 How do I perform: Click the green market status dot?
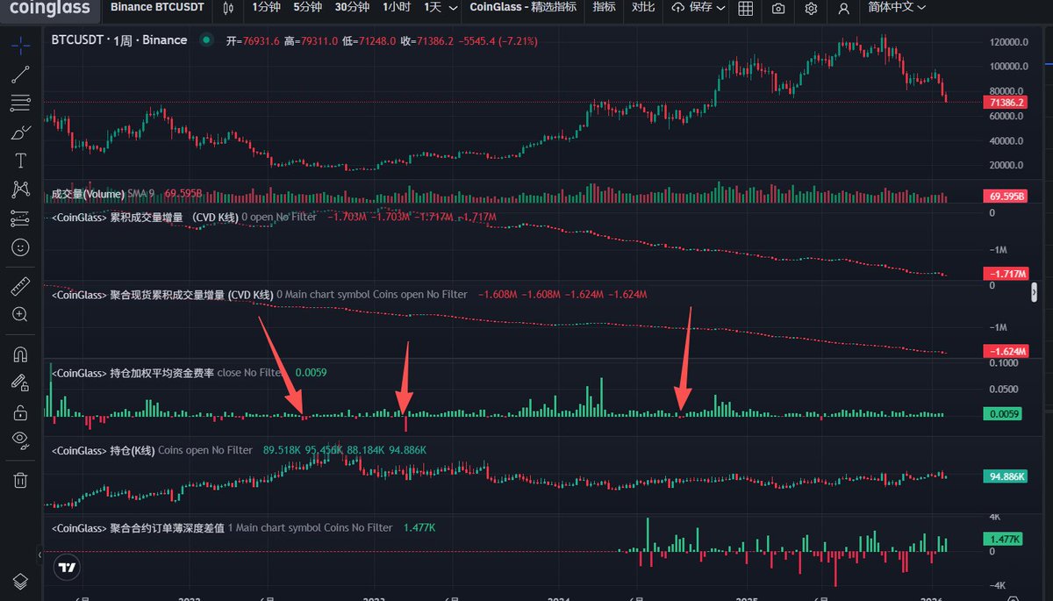206,40
